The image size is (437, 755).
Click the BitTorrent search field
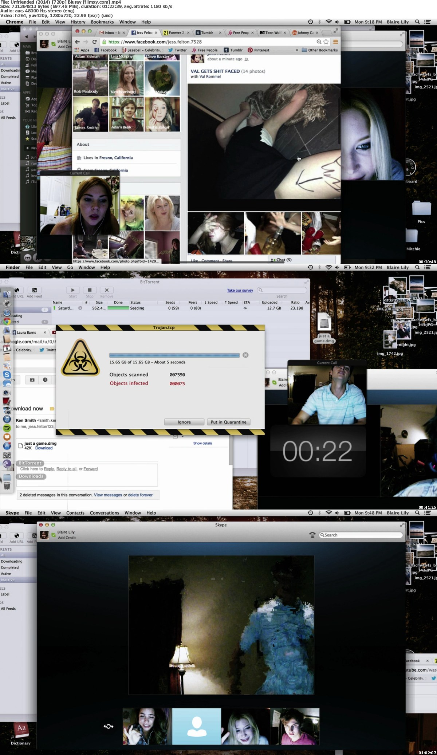[x=282, y=290]
